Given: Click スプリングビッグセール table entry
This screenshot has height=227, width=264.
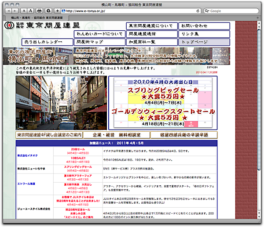Looking at the screenshot, I should 78,167.
